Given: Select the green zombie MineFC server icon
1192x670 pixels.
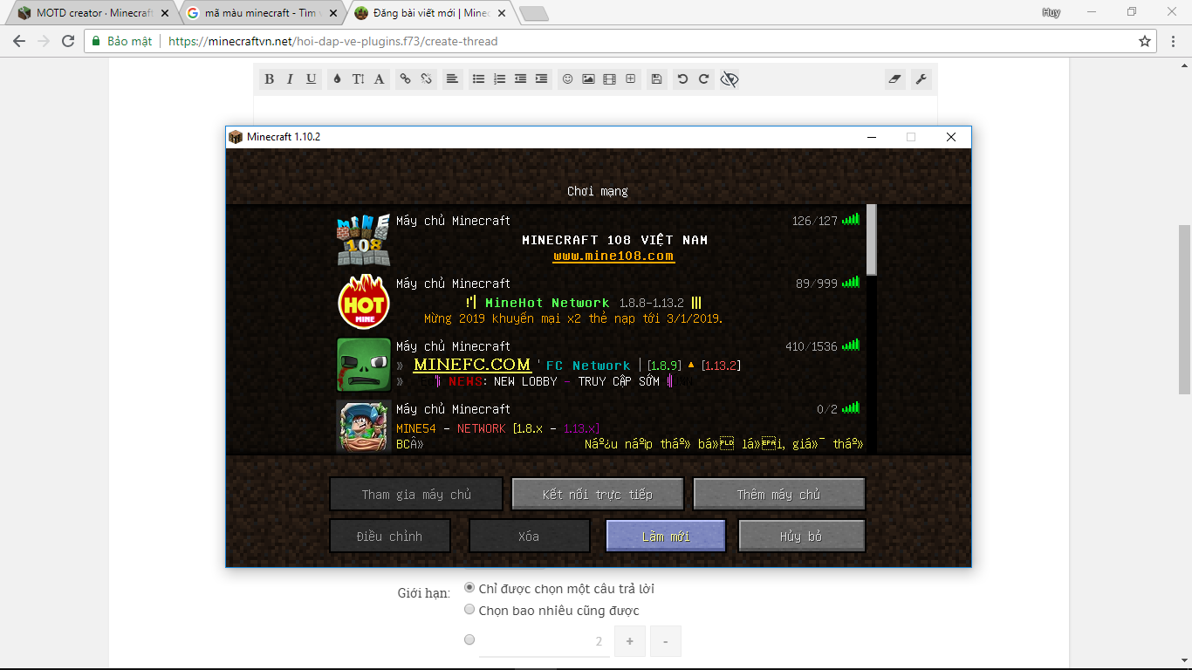Looking at the screenshot, I should point(364,366).
